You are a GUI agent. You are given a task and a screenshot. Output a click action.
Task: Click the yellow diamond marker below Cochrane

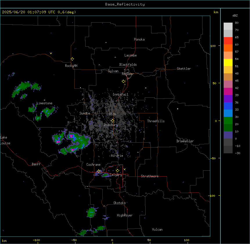click(99, 171)
